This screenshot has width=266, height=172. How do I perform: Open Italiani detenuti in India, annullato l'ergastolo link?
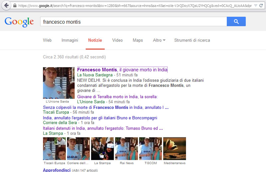point(103,129)
